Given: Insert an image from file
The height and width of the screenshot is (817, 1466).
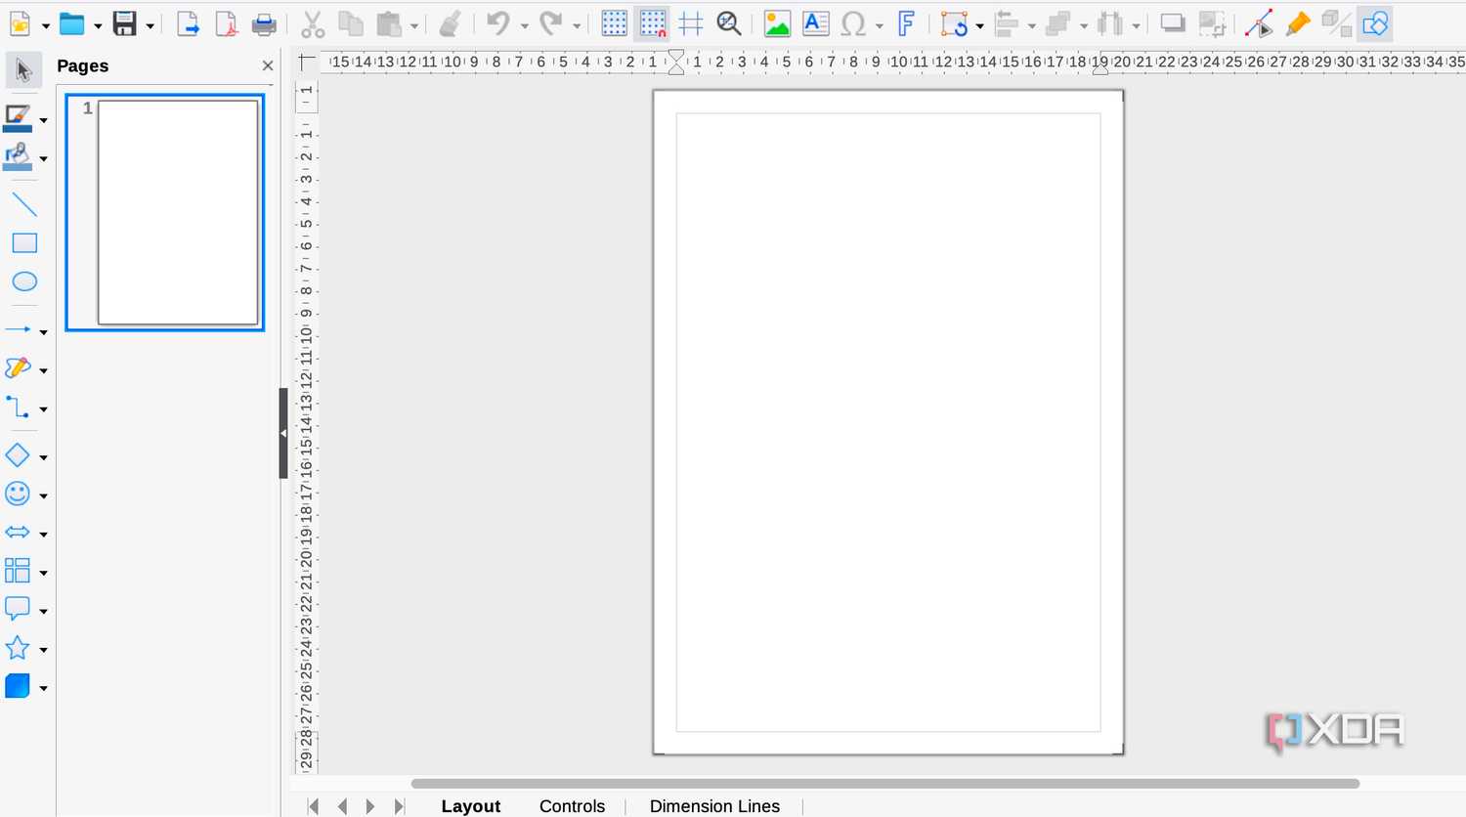Looking at the screenshot, I should (x=777, y=24).
